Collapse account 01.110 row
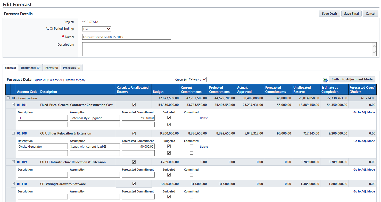Screen dimensions: 381x202 coord(13,184)
